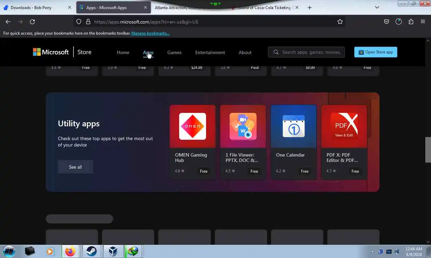Click the Free button on One Calendar
This screenshot has width=431, height=258.
305,171
